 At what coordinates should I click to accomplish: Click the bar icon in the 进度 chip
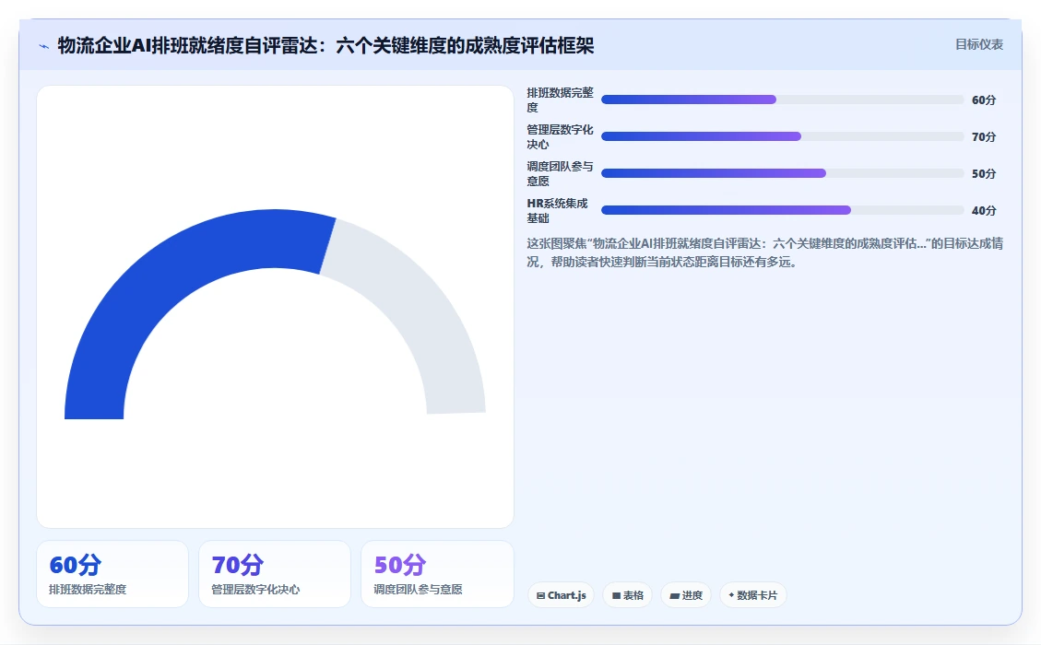[675, 596]
